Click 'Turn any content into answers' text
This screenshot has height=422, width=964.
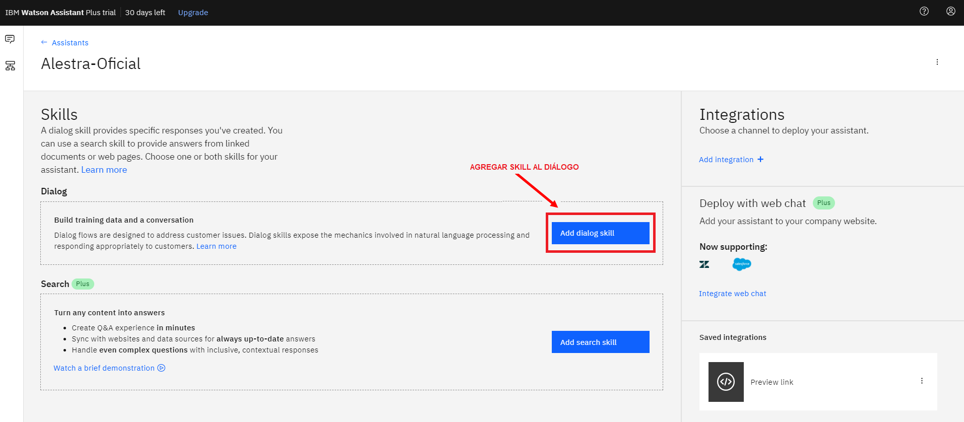tap(109, 313)
